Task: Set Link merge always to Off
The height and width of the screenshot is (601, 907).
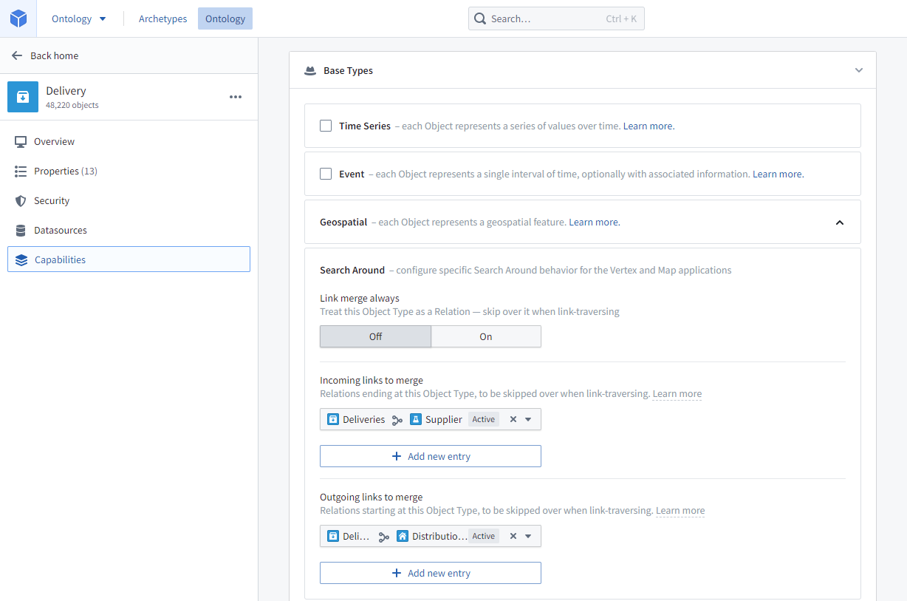Action: pos(375,336)
